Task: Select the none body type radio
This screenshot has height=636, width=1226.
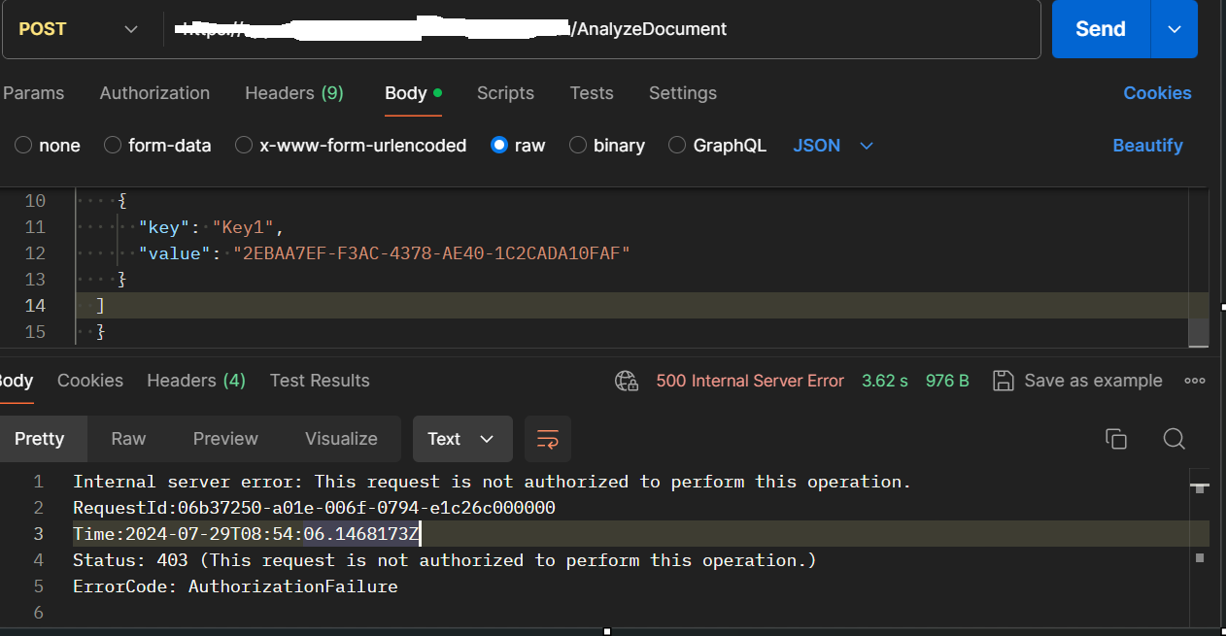Action: [23, 146]
